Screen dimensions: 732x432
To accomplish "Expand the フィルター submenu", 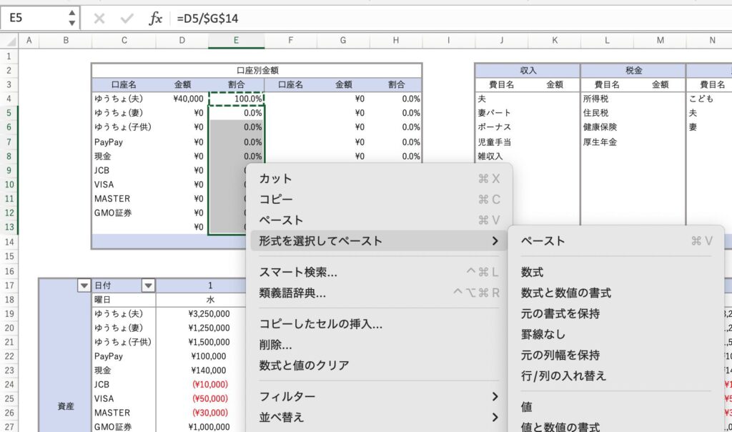I will (495, 396).
